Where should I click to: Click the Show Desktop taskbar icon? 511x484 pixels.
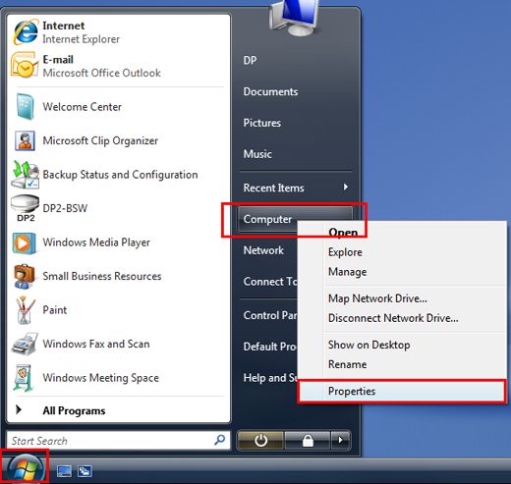64,471
